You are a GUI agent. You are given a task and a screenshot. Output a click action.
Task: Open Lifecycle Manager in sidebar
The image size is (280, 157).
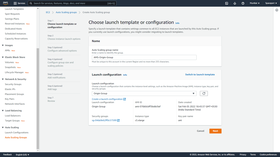[x=14, y=72]
